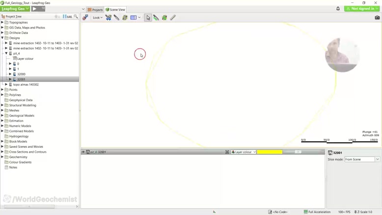Screen dimensions: 382x215
Task: Click the camera screenshot icon
Action: (x=377, y=18)
